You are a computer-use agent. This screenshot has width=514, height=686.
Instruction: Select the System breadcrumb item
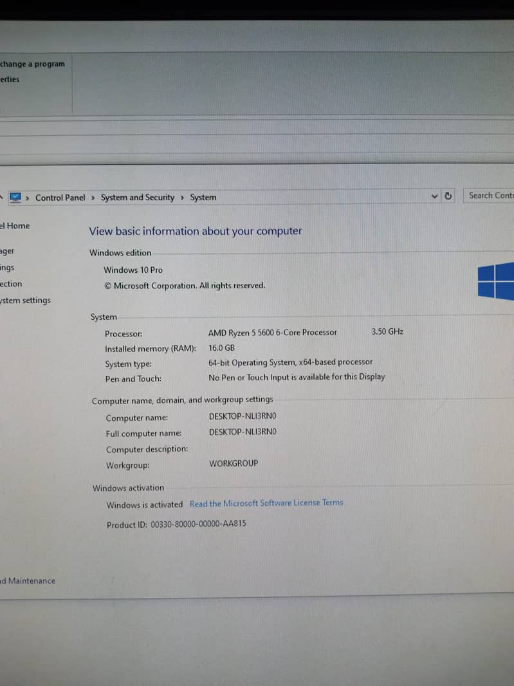203,198
